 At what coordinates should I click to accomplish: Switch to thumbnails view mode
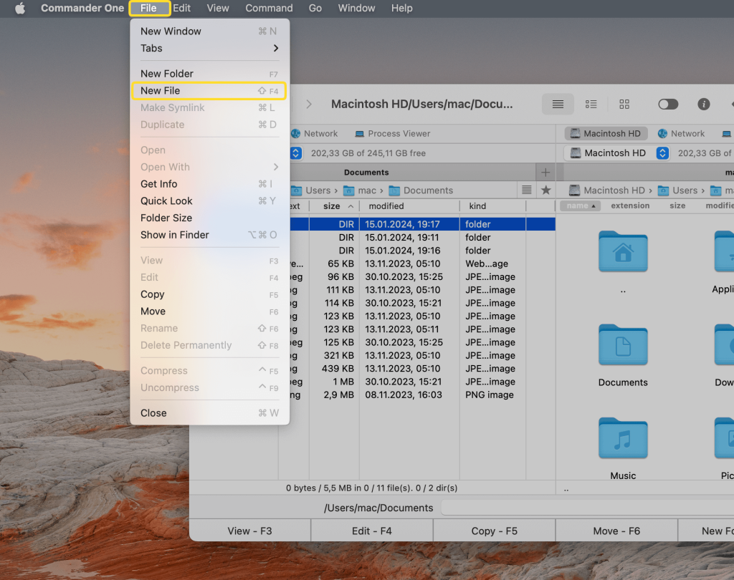(624, 105)
